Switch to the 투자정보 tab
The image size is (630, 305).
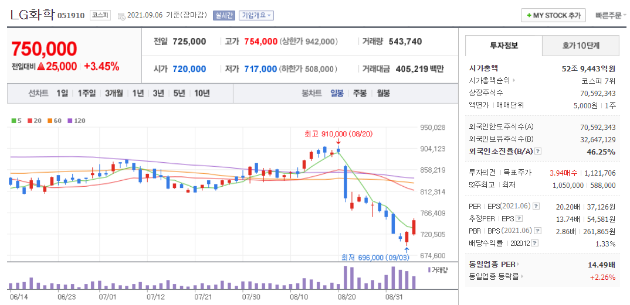503,46
